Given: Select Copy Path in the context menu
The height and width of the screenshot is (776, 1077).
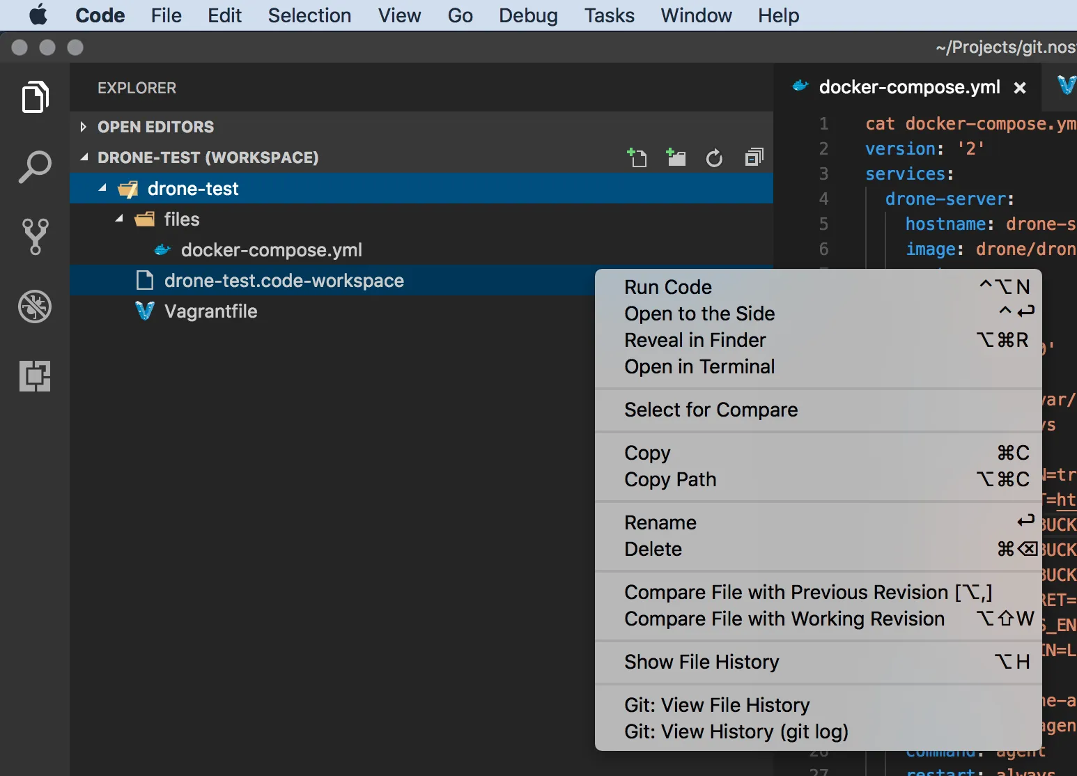Looking at the screenshot, I should coord(670,479).
